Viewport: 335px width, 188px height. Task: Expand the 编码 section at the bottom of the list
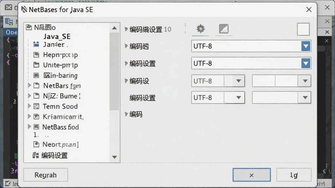point(126,114)
